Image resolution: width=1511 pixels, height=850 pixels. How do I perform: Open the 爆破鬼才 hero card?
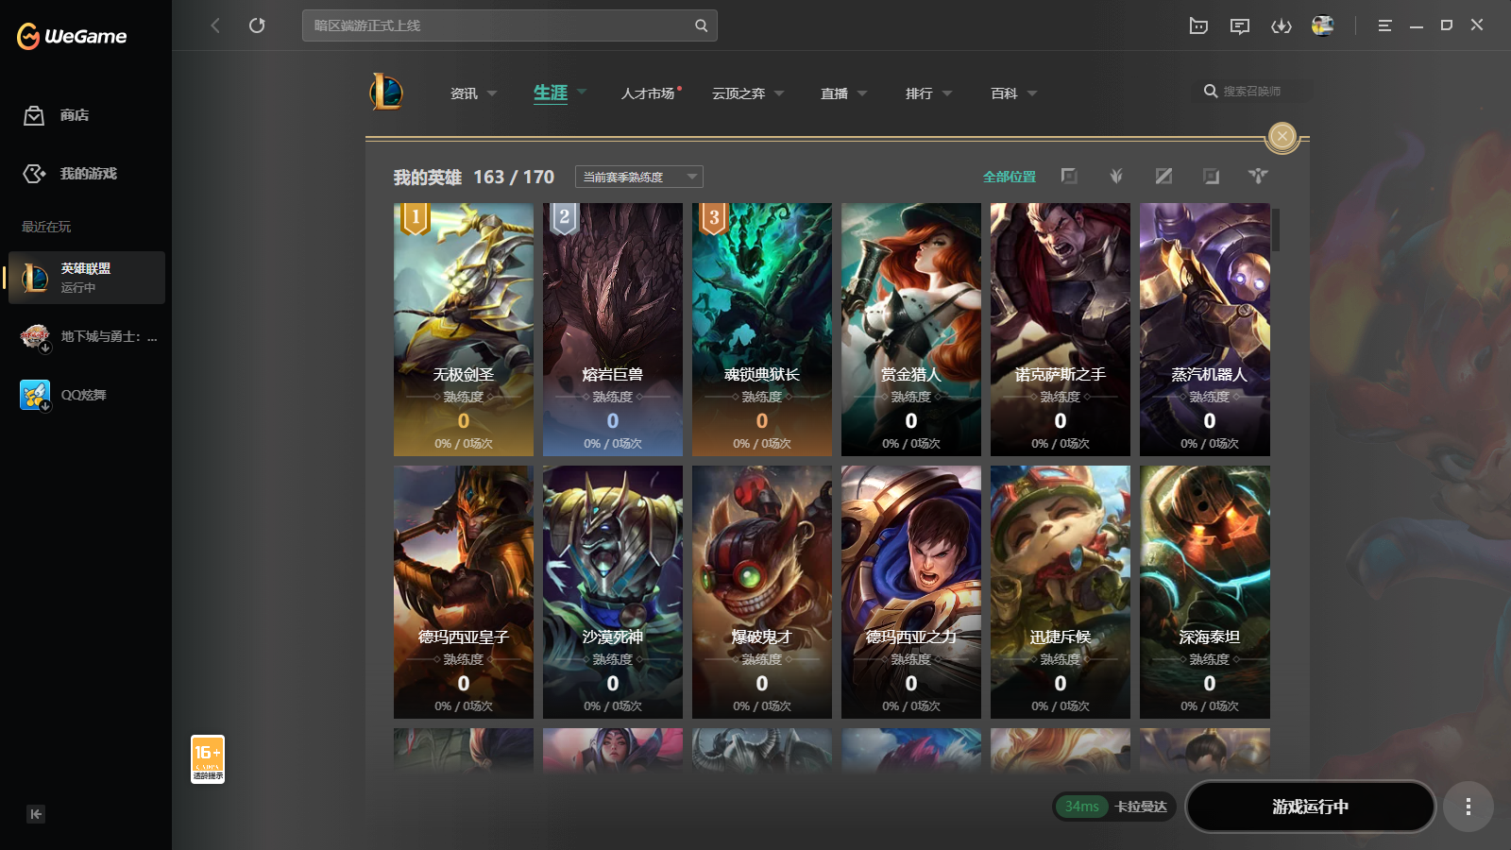coord(762,592)
